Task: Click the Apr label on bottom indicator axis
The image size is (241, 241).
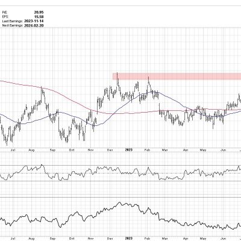Action: (x=186, y=239)
